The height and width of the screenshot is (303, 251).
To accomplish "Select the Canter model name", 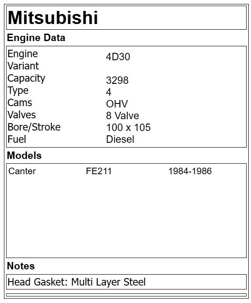I will coord(22,171).
